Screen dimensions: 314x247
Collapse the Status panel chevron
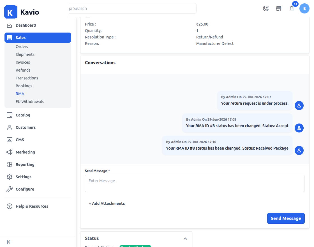point(185,239)
